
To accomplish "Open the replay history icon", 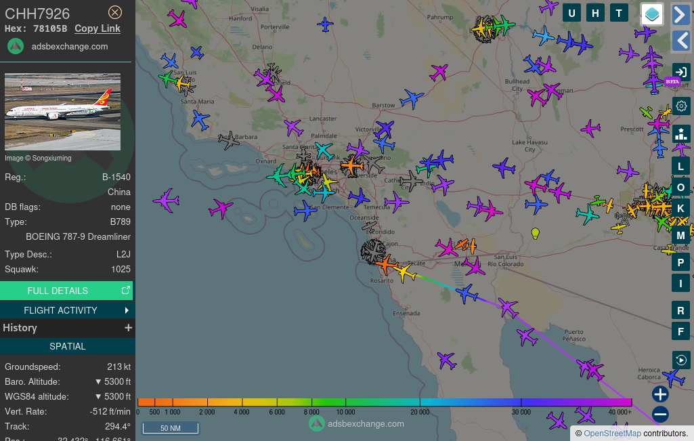I will tap(680, 360).
